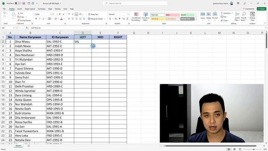Click the Accounting Number Format dollar icon
Viewport: 268px width, 151px height.
[110, 18]
